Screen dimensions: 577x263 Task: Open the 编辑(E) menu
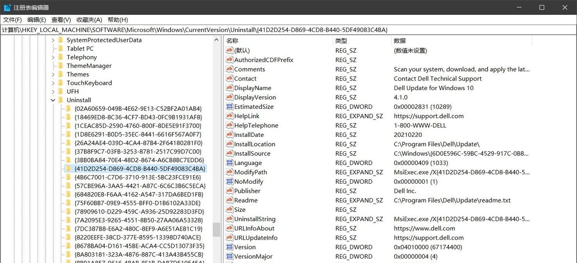37,20
